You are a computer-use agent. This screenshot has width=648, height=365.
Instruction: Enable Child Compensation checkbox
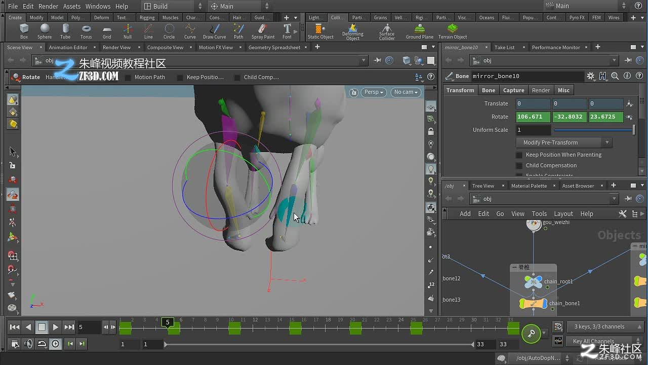tap(519, 165)
